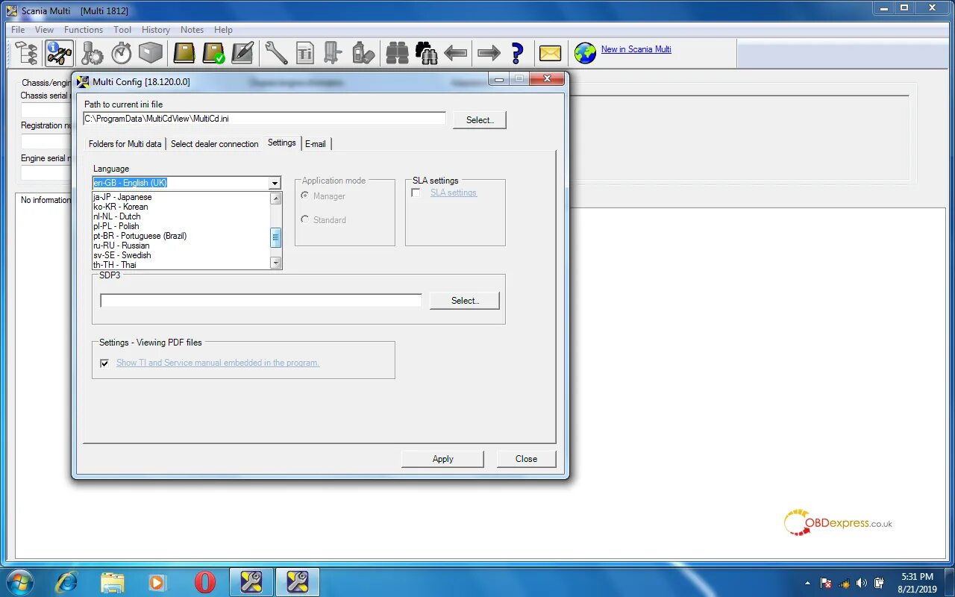Open help with the question mark icon
The height and width of the screenshot is (597, 955).
[x=517, y=53]
